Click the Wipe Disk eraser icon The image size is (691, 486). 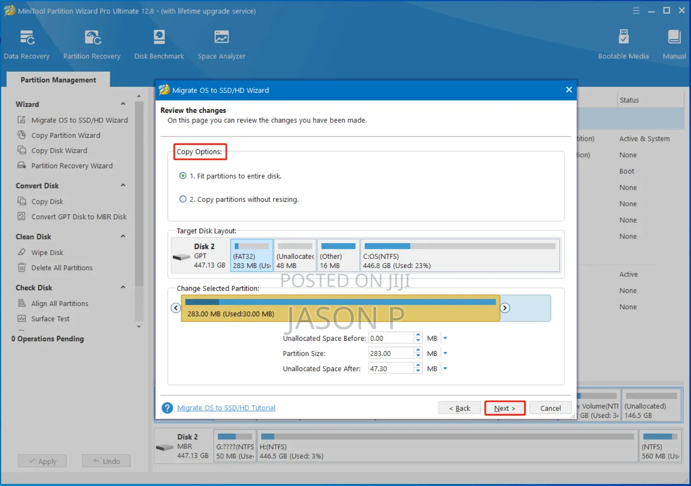pyautogui.click(x=21, y=252)
